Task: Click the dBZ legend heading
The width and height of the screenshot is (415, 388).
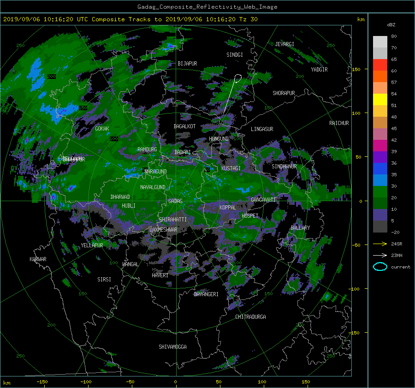Action: click(391, 24)
